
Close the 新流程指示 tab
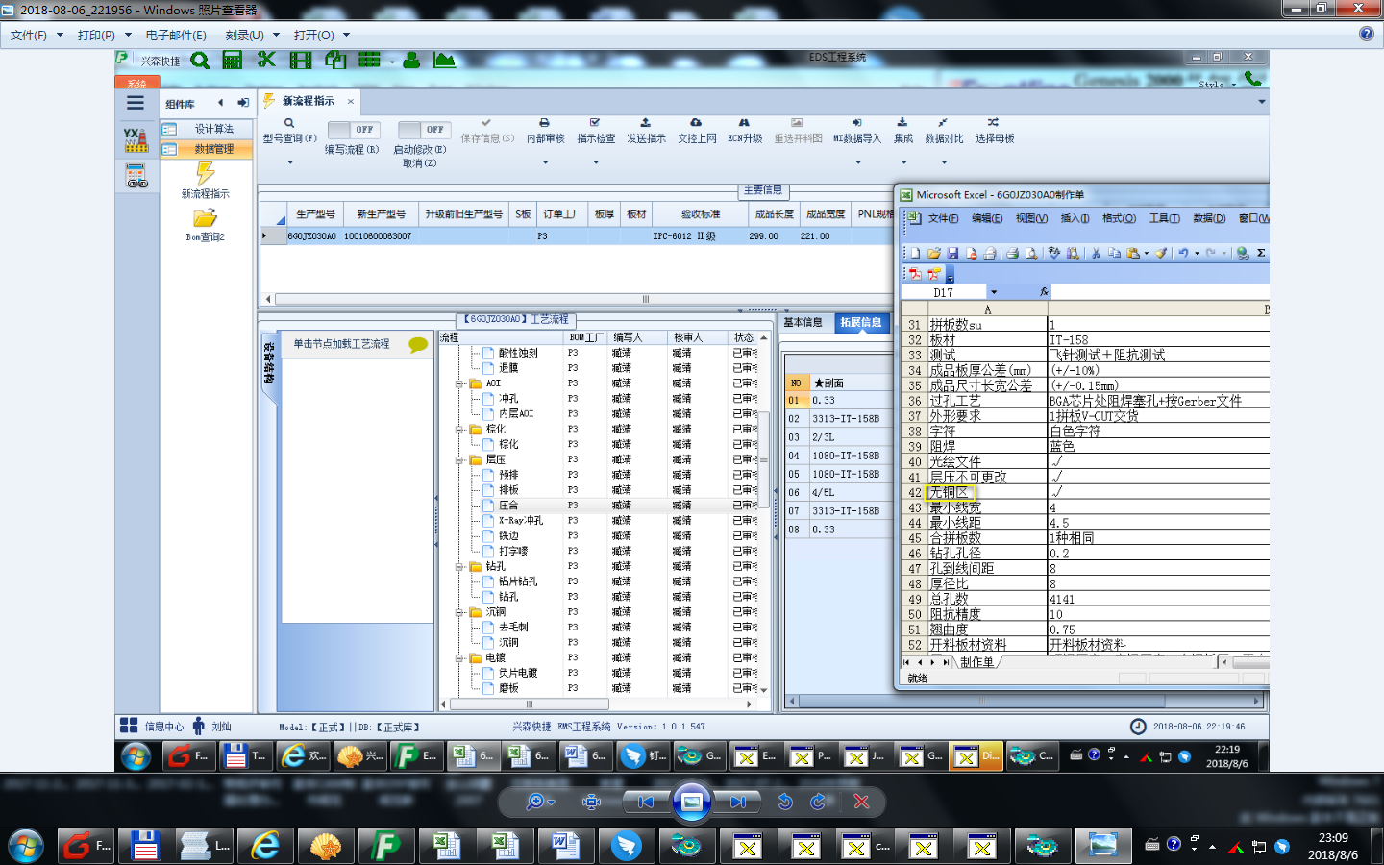(351, 101)
